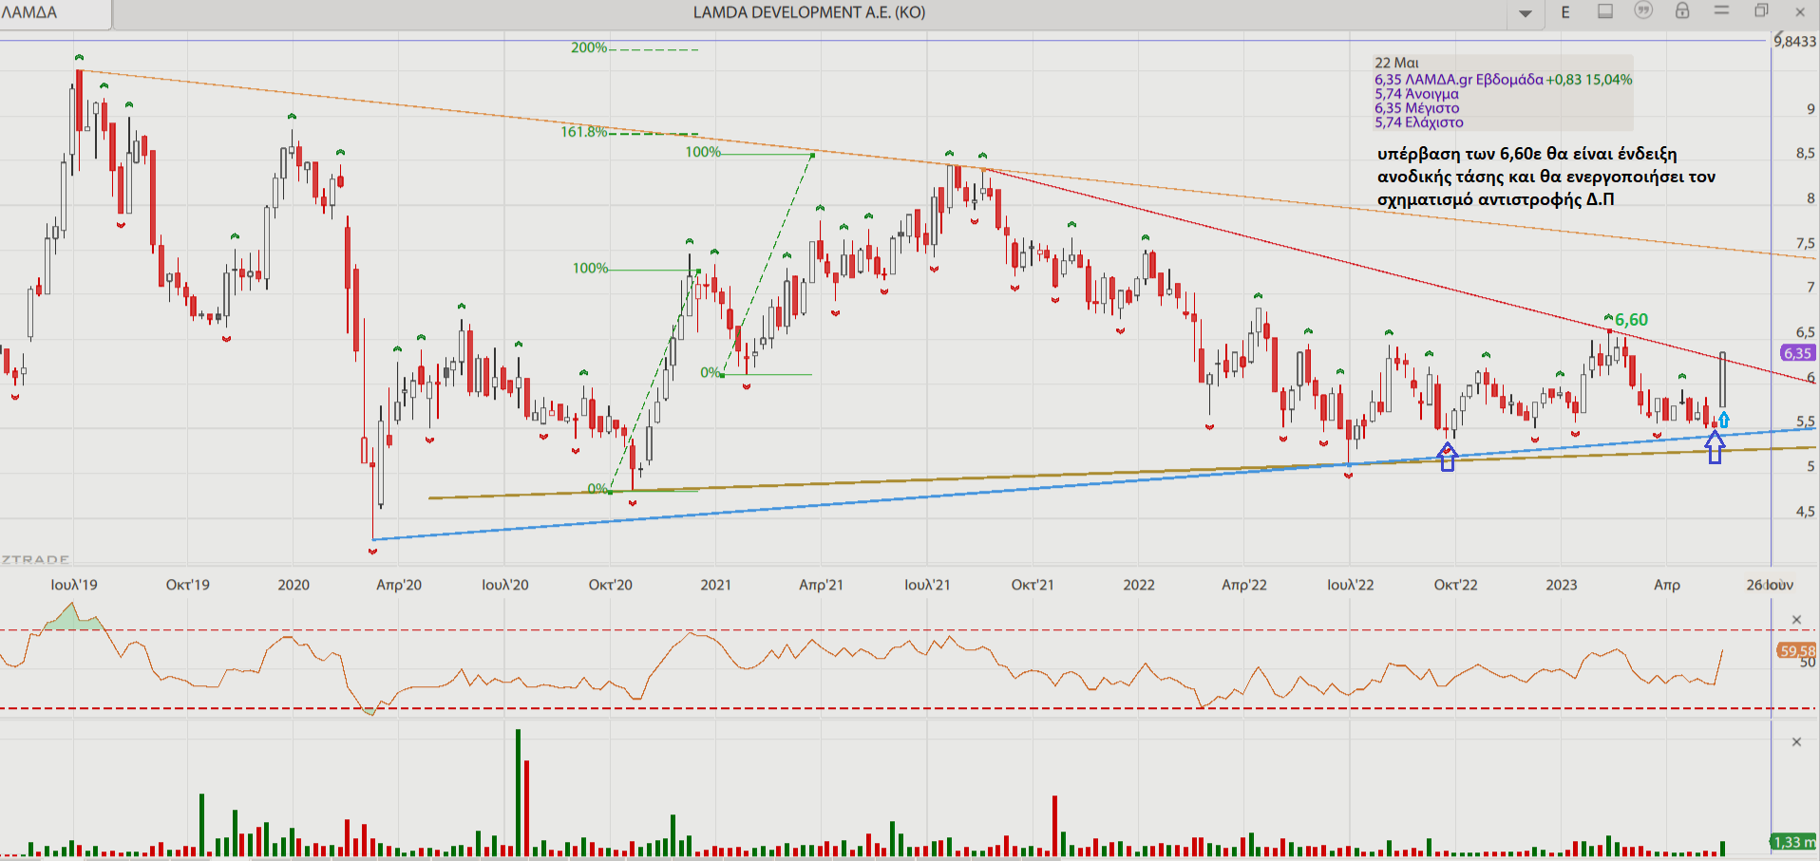Viewport: 1820px width, 861px height.
Task: Close the chart window with X
Action: (x=1800, y=12)
